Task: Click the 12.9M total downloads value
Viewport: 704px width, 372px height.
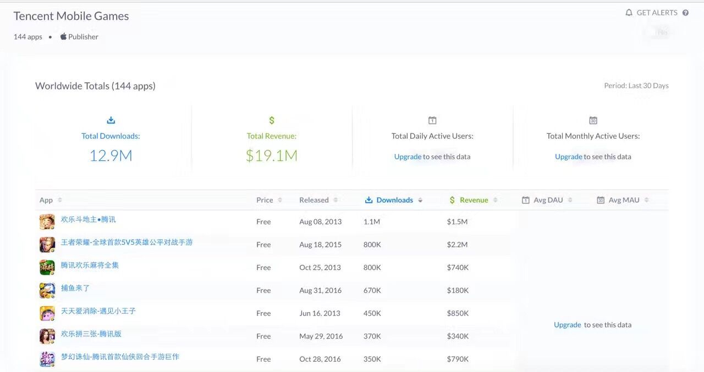Action: (111, 156)
